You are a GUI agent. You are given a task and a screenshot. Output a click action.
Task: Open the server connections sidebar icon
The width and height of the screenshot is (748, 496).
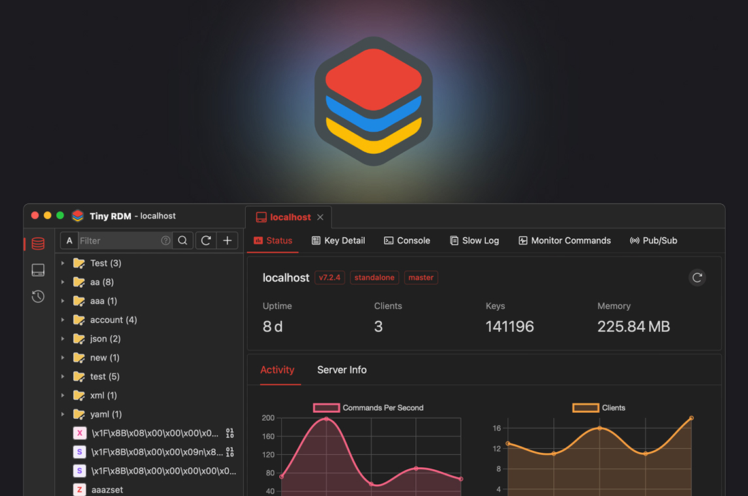coord(38,270)
